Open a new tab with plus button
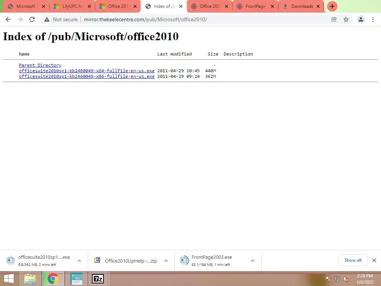 point(332,6)
